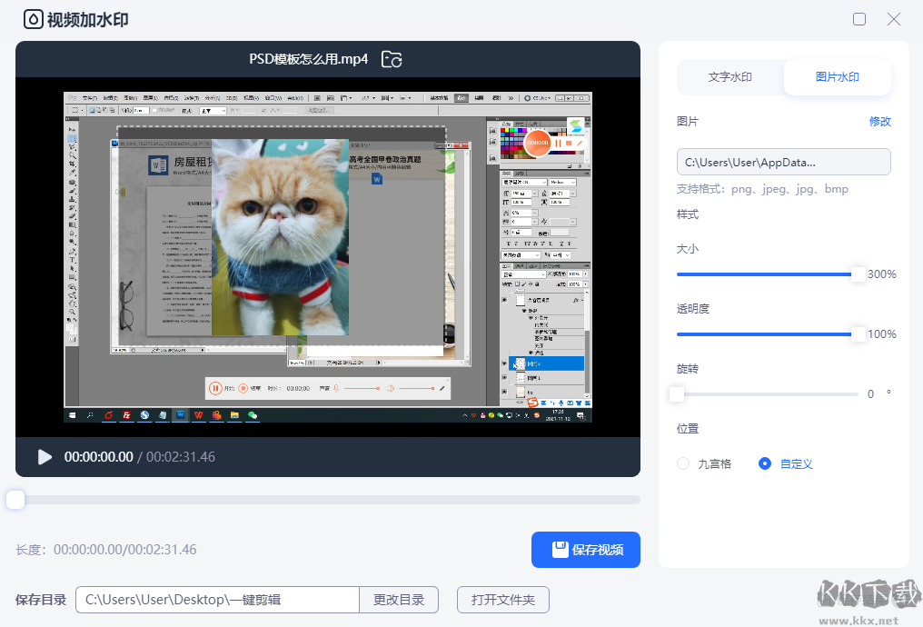Click the save directory path field

[217, 600]
